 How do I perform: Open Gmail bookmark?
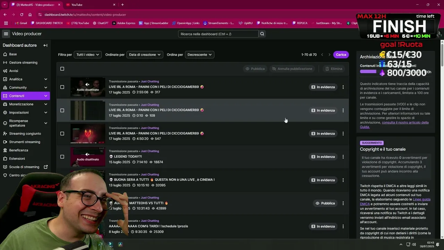pyautogui.click(x=21, y=23)
